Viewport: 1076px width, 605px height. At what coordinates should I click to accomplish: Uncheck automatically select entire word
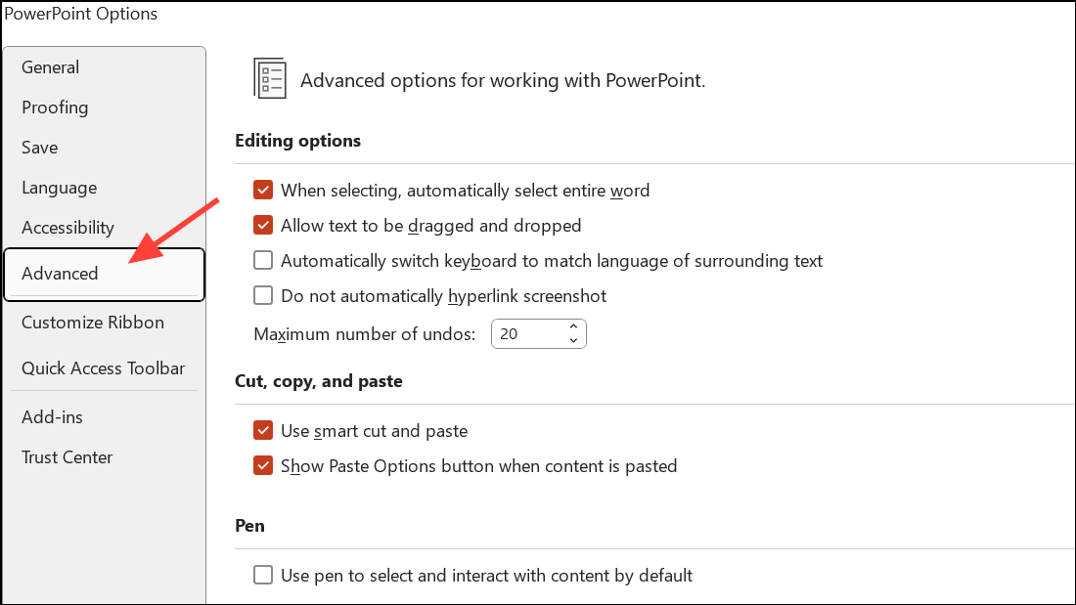coord(263,190)
